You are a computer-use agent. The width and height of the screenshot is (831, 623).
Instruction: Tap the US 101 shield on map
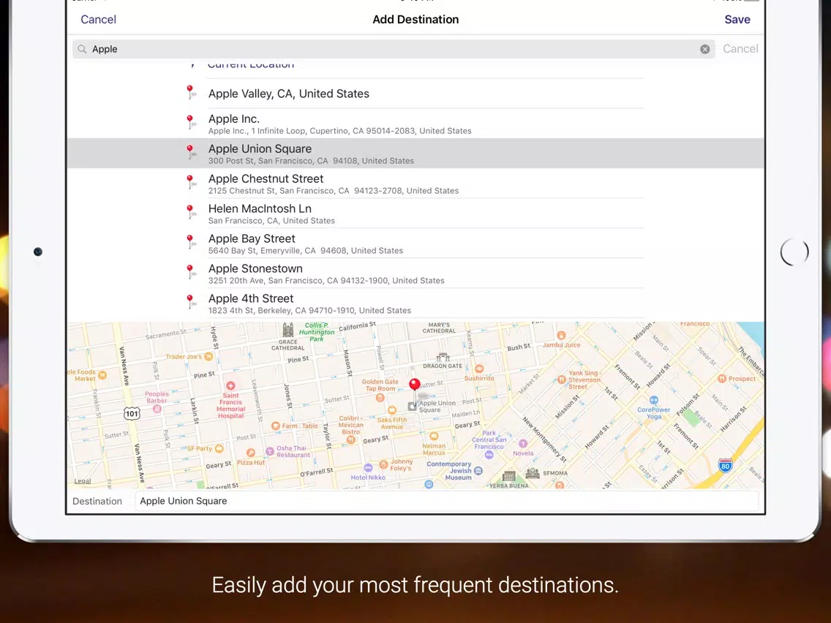tap(132, 413)
